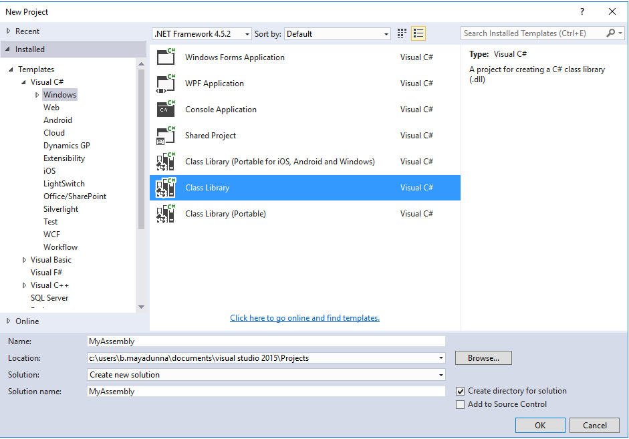Screen dimensions: 629x439
Task: Click the Shared Project template icon
Action: [166, 136]
